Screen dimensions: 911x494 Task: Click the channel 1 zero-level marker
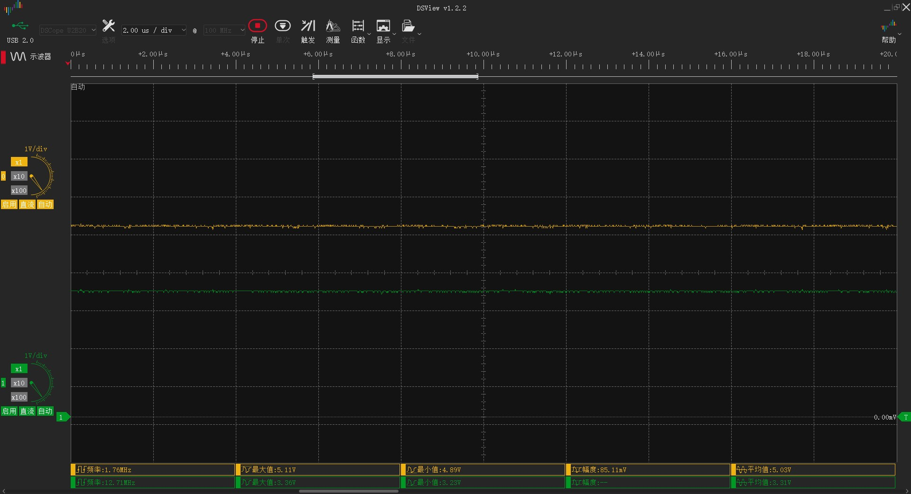63,417
